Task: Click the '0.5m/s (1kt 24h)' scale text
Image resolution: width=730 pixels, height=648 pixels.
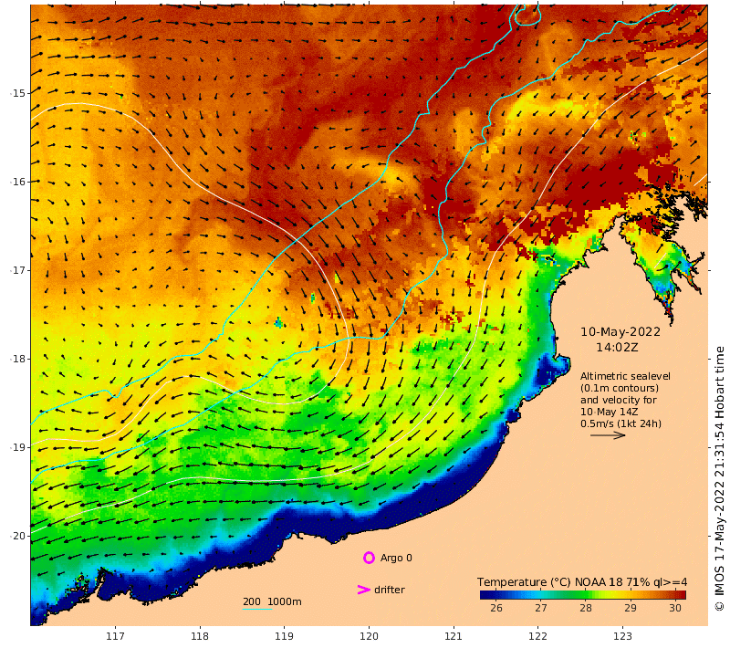Action: (620, 423)
